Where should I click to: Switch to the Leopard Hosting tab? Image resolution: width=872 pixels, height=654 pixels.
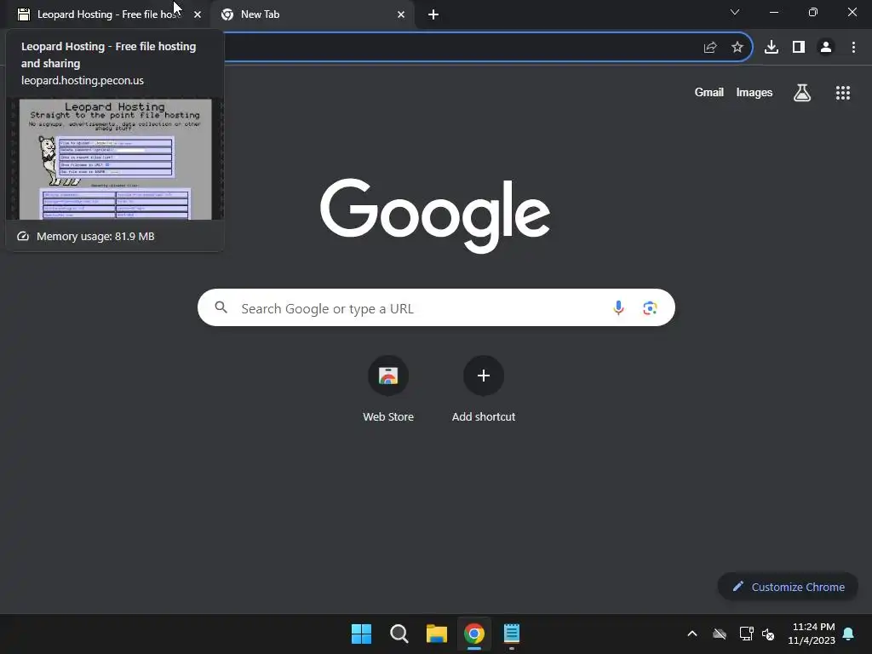coord(106,14)
